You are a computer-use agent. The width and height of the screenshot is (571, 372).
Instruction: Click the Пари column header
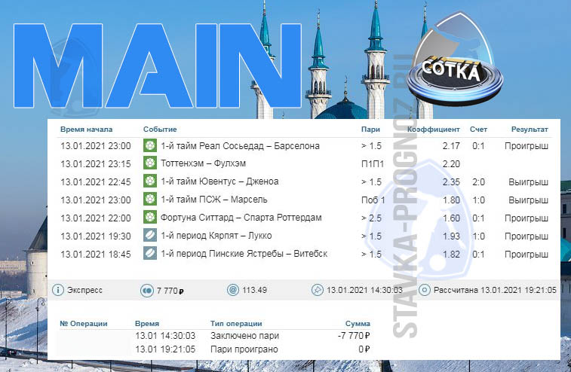point(370,130)
